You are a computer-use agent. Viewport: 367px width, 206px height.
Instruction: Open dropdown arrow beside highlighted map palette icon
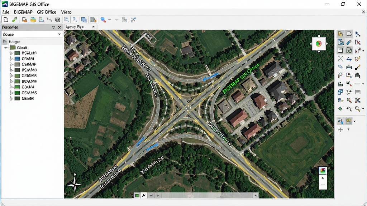pos(354,121)
